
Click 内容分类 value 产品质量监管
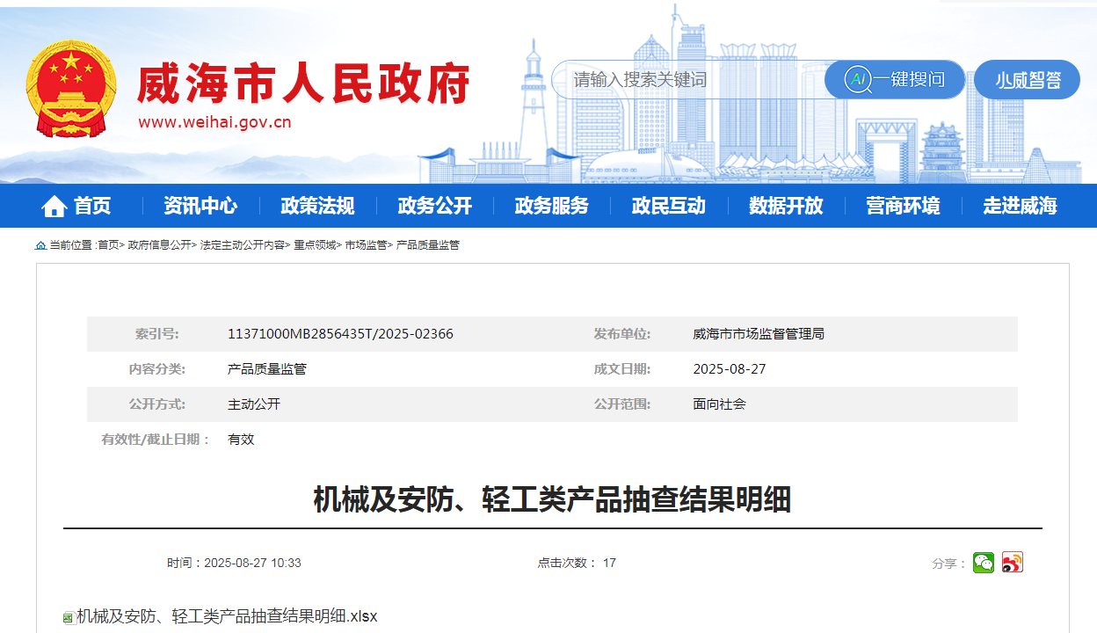click(267, 369)
